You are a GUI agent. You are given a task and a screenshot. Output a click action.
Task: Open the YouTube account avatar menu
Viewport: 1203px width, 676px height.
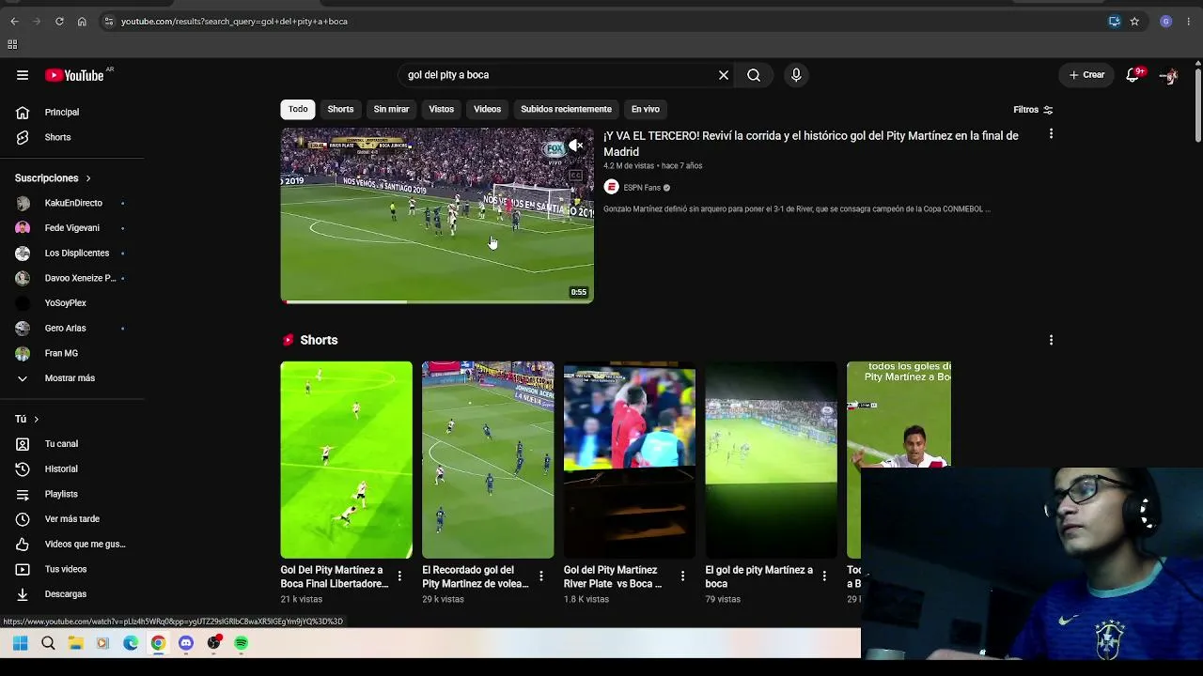pos(1168,75)
